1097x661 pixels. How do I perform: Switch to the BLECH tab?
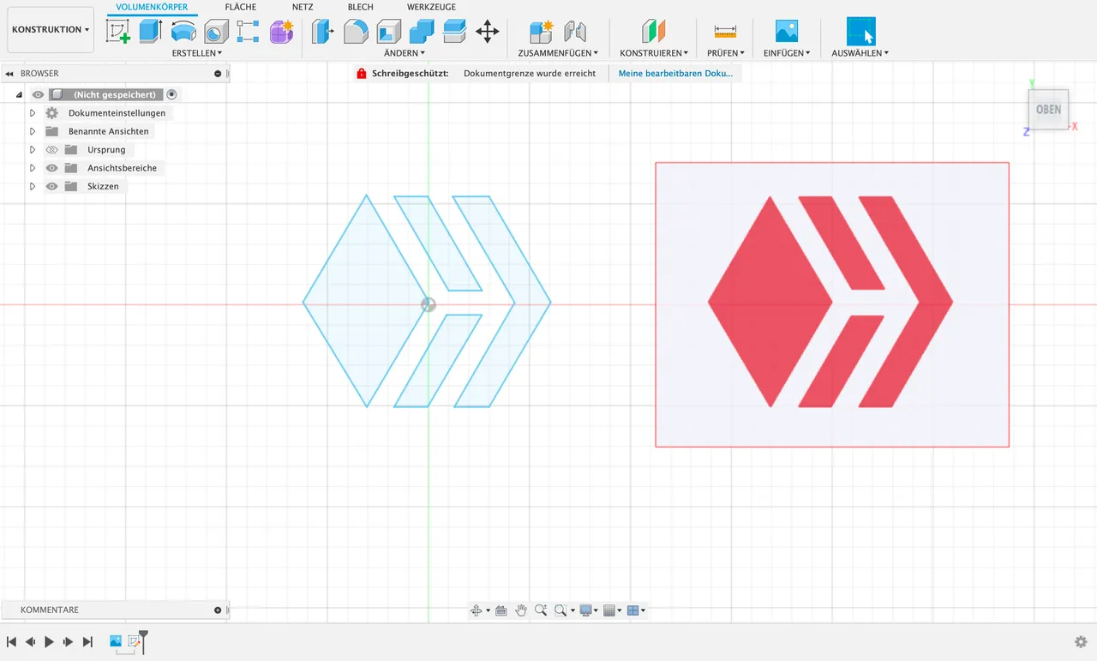tap(361, 7)
